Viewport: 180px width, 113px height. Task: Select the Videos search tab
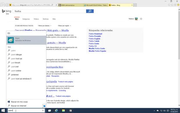(36, 19)
